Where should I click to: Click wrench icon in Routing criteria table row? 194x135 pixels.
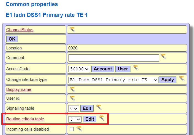coord(102,118)
